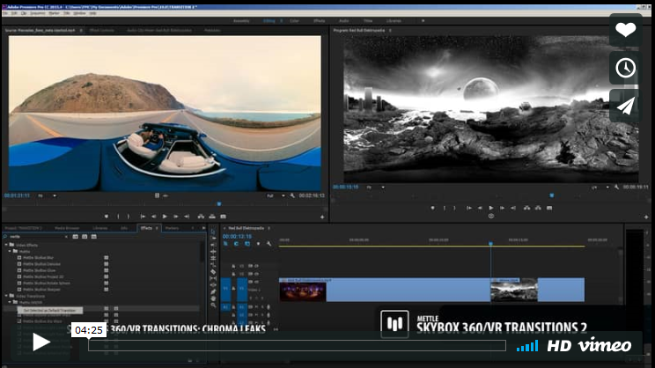Select the Pen tool
Viewport: 655px width, 368px height.
213,292
